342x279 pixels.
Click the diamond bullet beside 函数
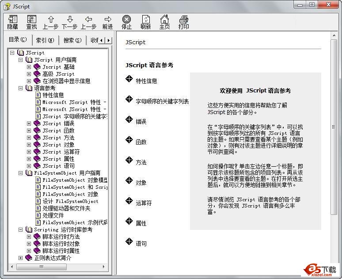[129, 140]
